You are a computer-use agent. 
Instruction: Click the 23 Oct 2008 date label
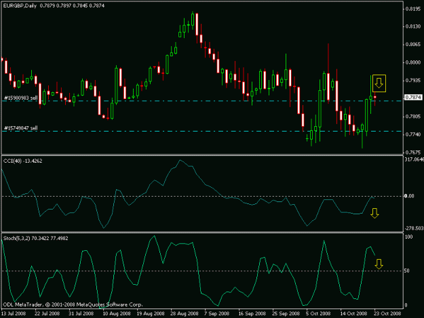(387, 313)
